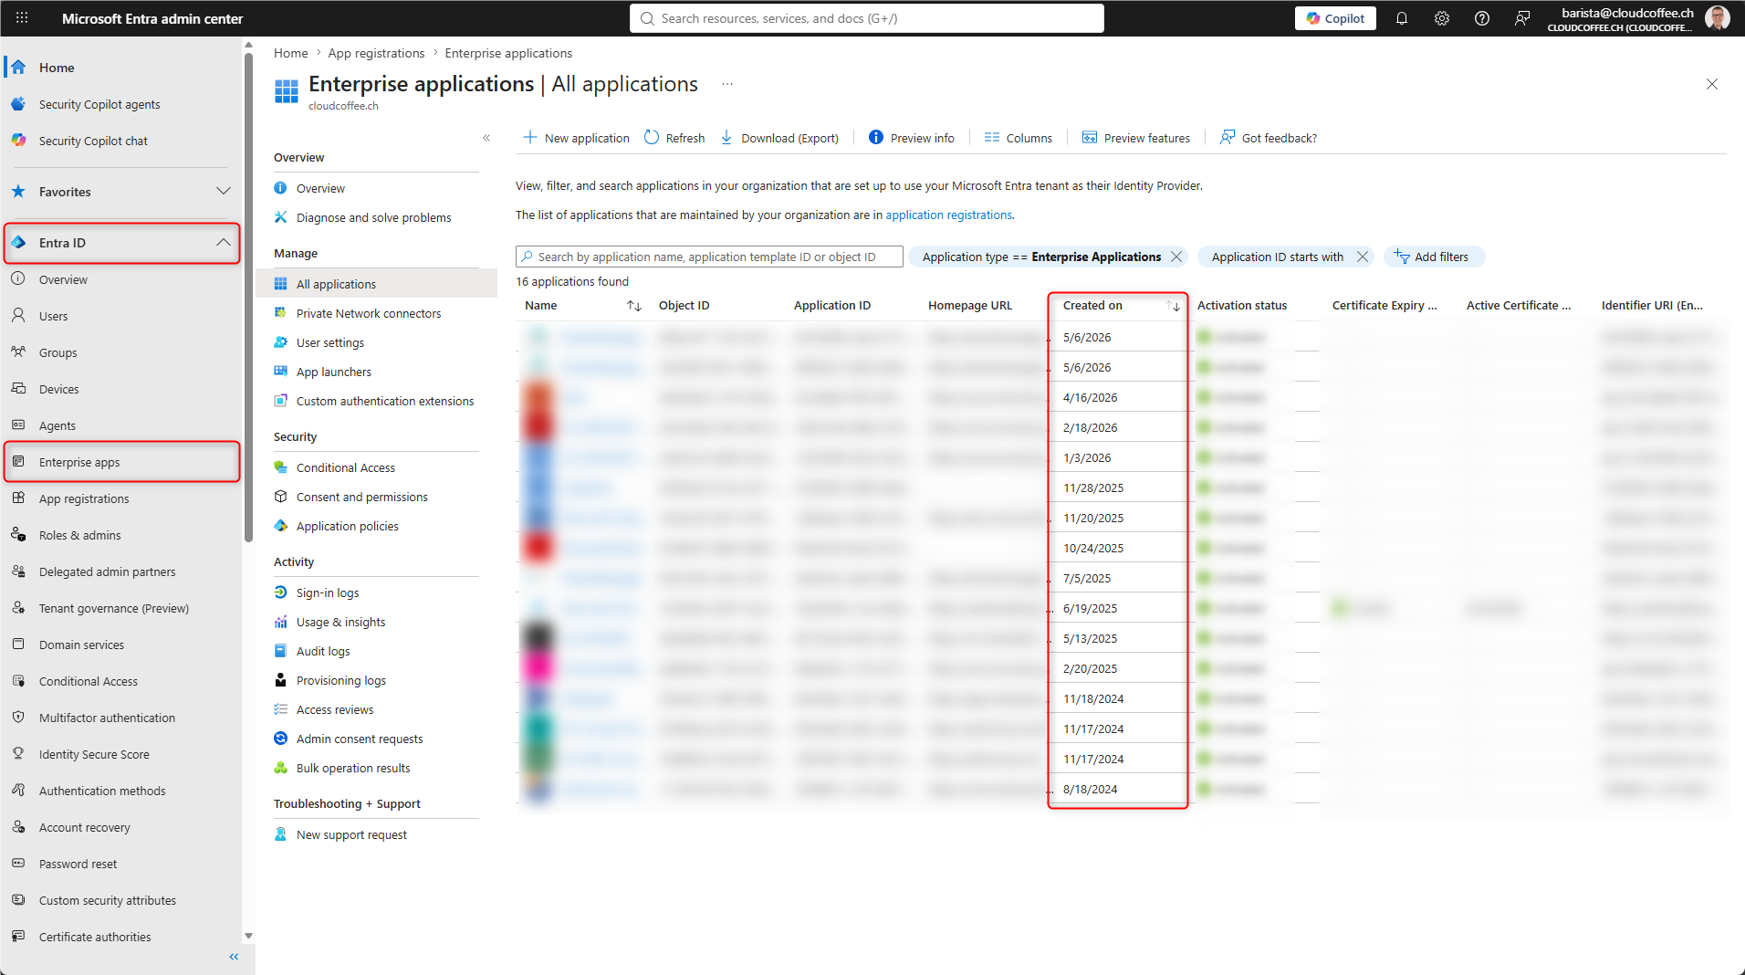Remove the Application ID starts with filter
The width and height of the screenshot is (1745, 975).
click(x=1363, y=257)
